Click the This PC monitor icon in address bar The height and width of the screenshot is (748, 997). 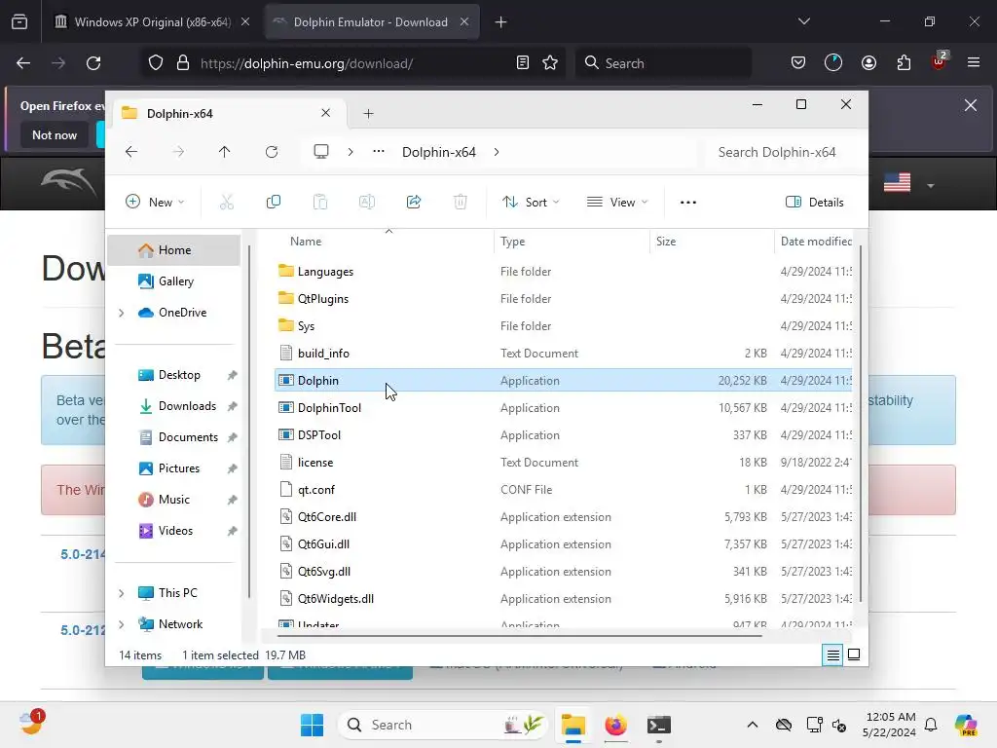click(321, 151)
